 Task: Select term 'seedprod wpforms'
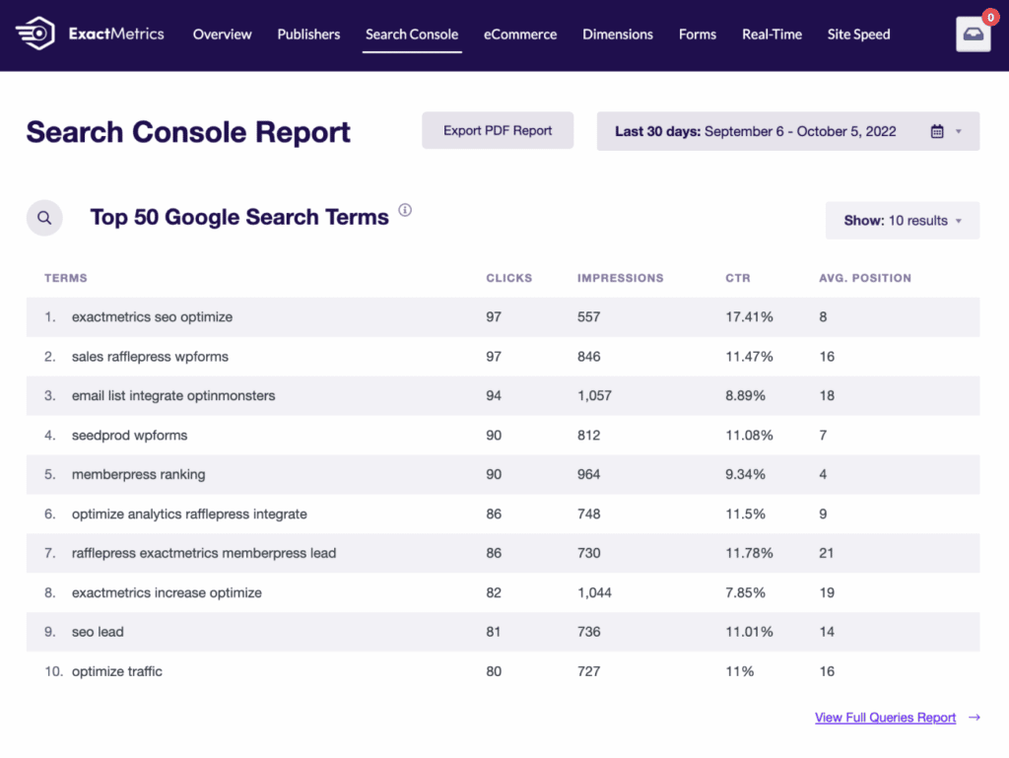pyautogui.click(x=129, y=435)
